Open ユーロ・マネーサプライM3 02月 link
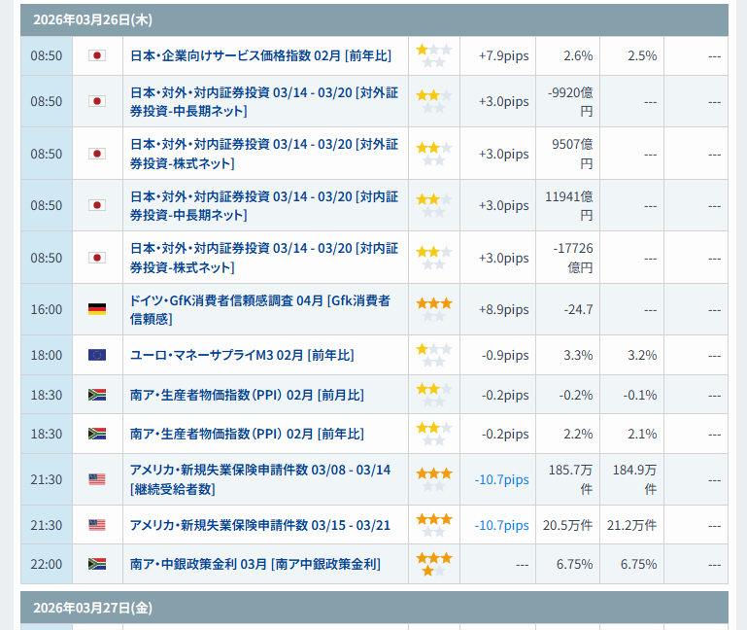Viewport: 747px width, 630px height. tap(242, 355)
